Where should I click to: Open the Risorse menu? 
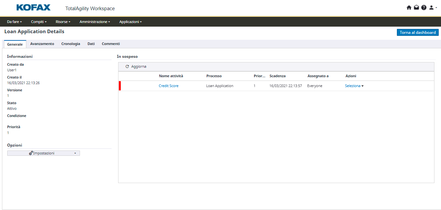(x=63, y=22)
